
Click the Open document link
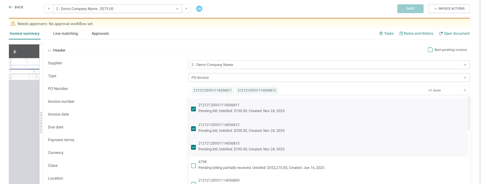454,34
